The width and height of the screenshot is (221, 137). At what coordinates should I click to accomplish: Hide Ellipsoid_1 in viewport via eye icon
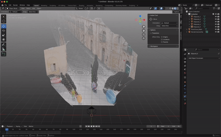(215, 17)
